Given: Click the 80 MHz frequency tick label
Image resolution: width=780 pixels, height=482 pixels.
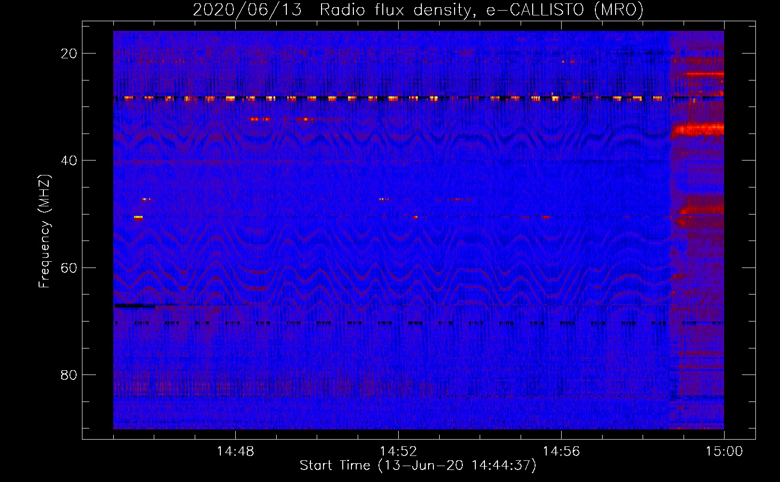Looking at the screenshot, I should point(69,375).
